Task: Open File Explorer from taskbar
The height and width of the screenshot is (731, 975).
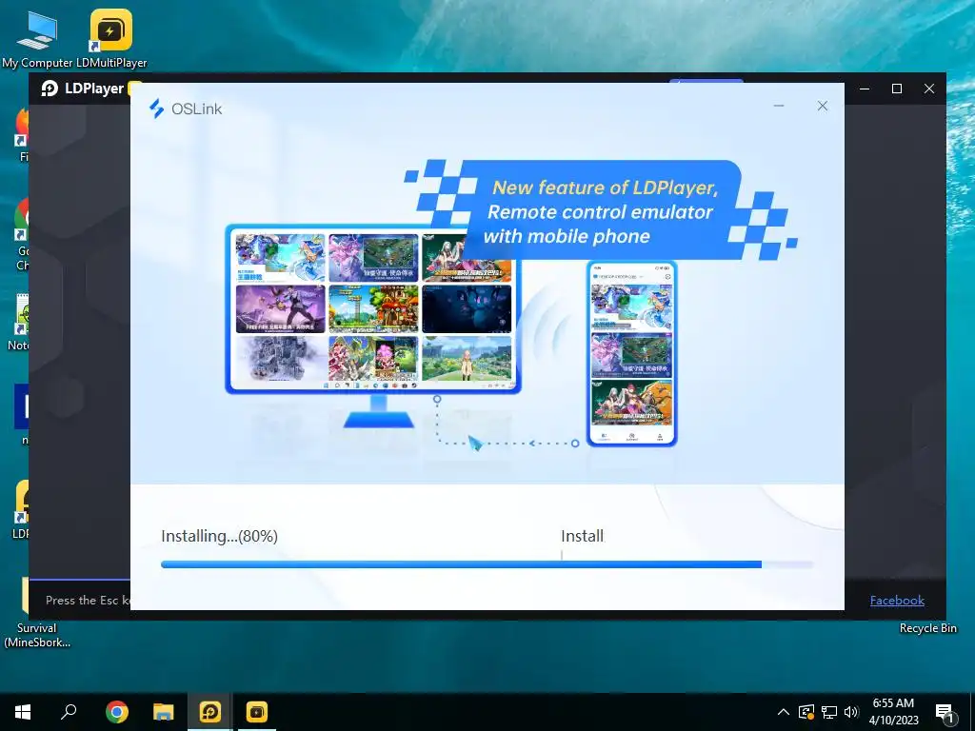Action: pyautogui.click(x=164, y=712)
